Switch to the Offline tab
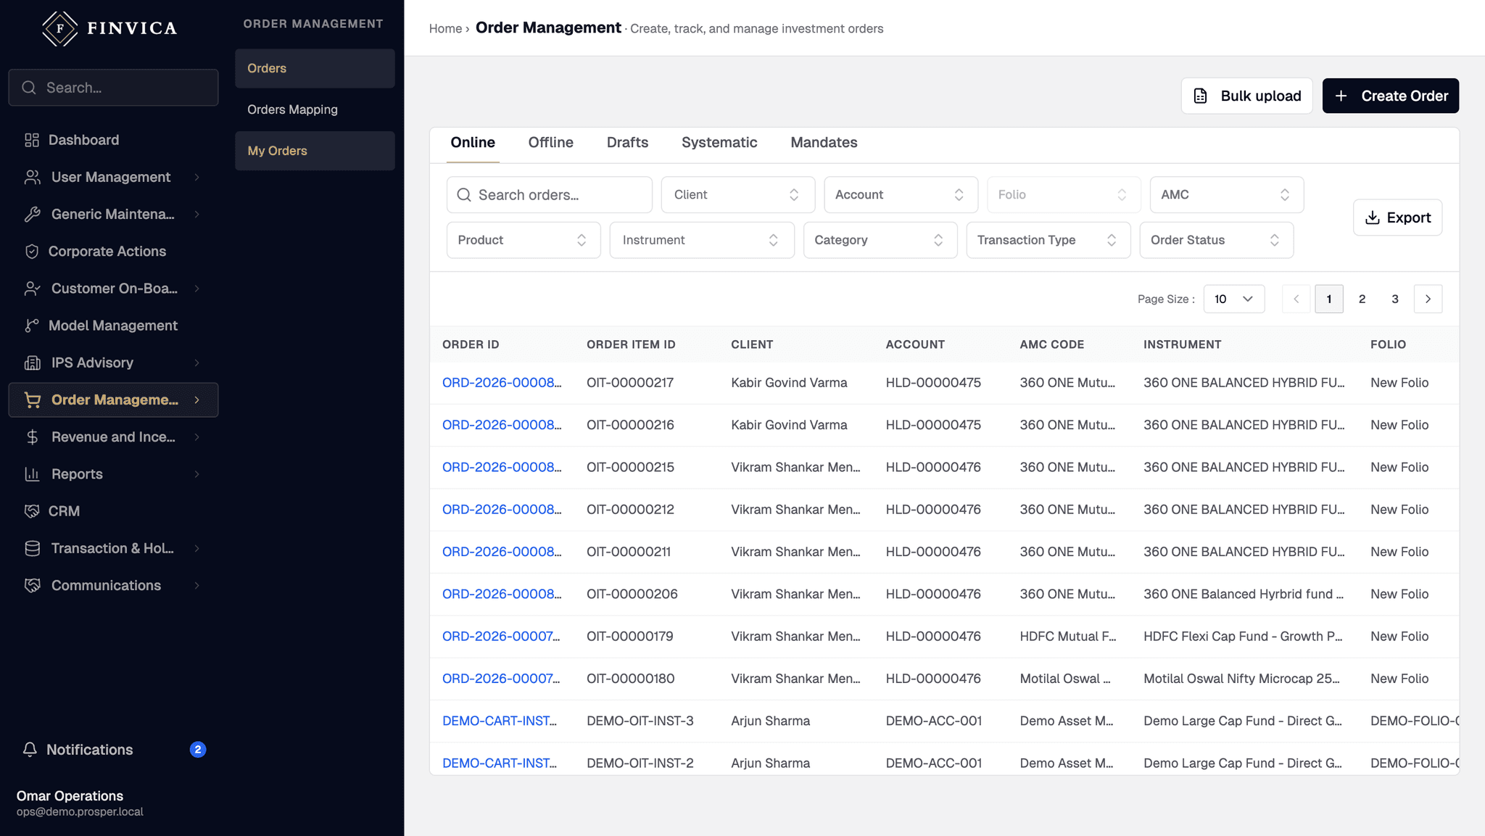The image size is (1485, 836). click(551, 143)
